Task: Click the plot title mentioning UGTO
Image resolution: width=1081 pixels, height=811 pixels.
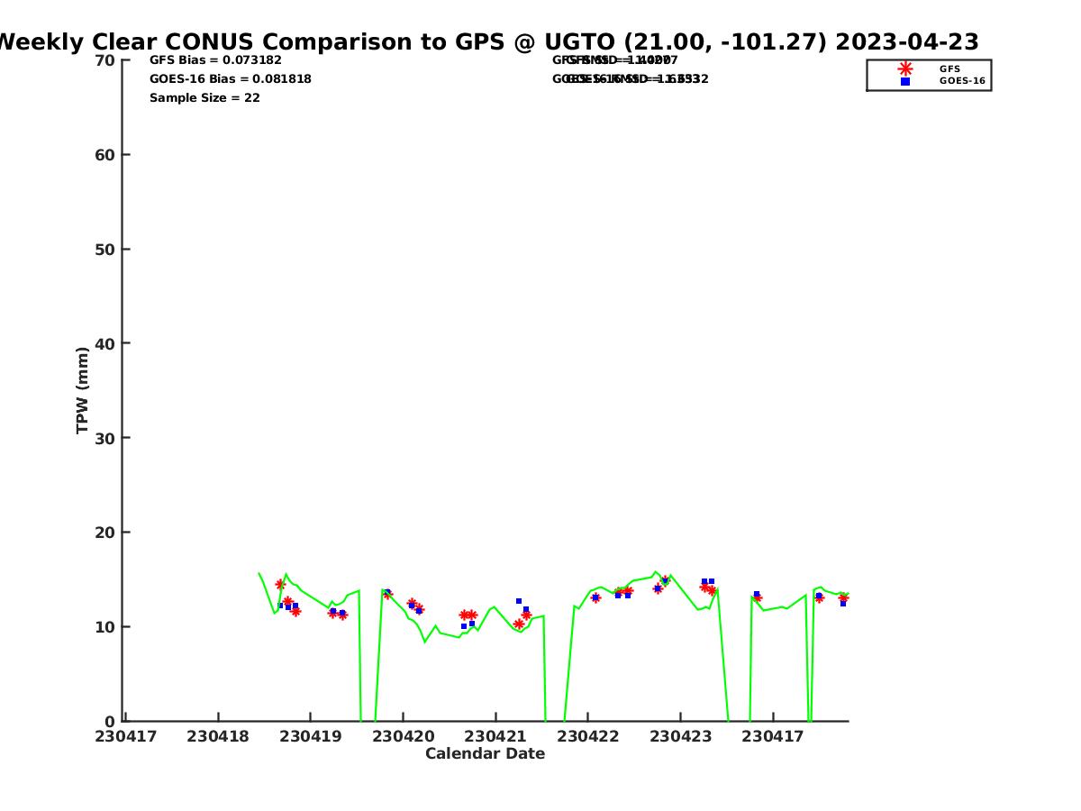Action: click(486, 42)
